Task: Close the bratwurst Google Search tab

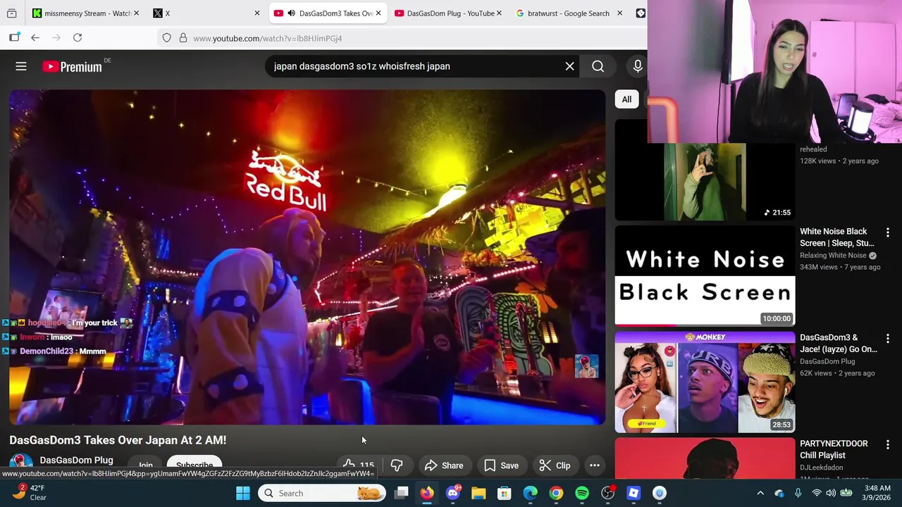Action: pyautogui.click(x=619, y=13)
